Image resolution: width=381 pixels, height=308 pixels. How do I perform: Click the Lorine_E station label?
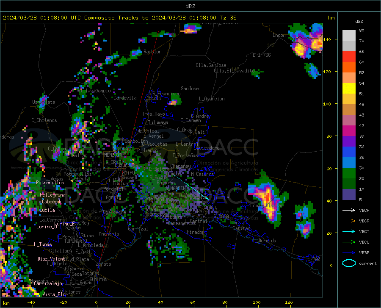(64, 224)
